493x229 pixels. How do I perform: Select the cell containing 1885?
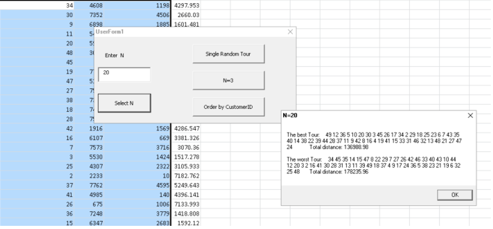pos(137,24)
